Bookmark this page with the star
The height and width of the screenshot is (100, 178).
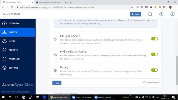tap(132, 7)
